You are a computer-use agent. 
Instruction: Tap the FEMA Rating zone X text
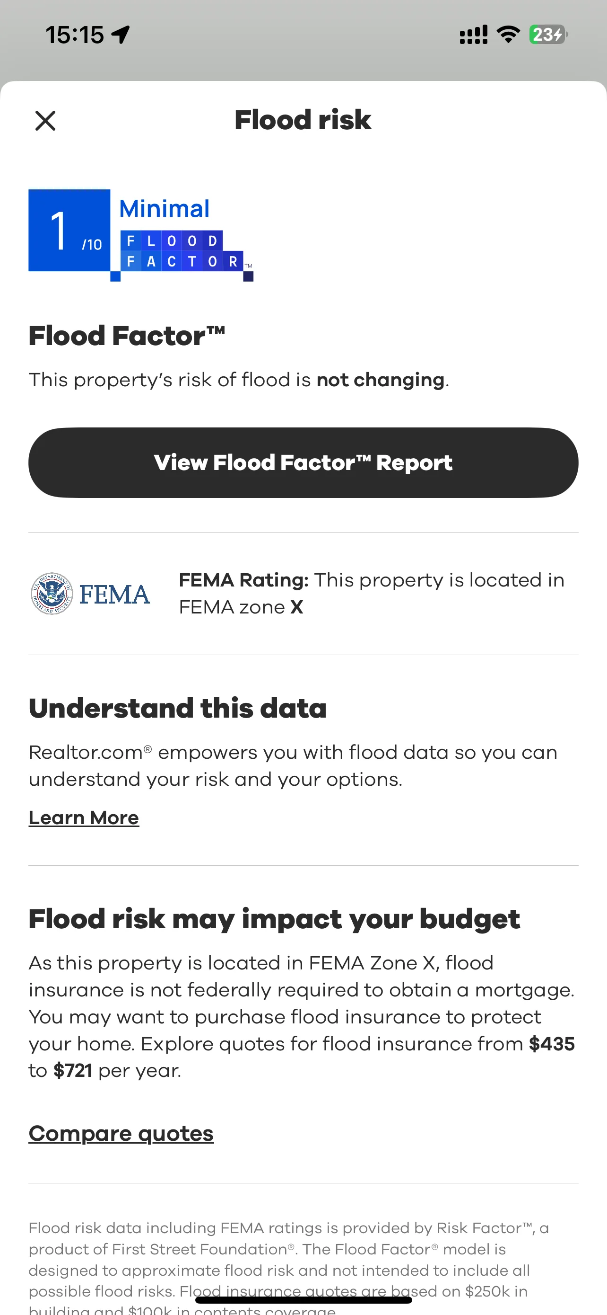pos(372,594)
